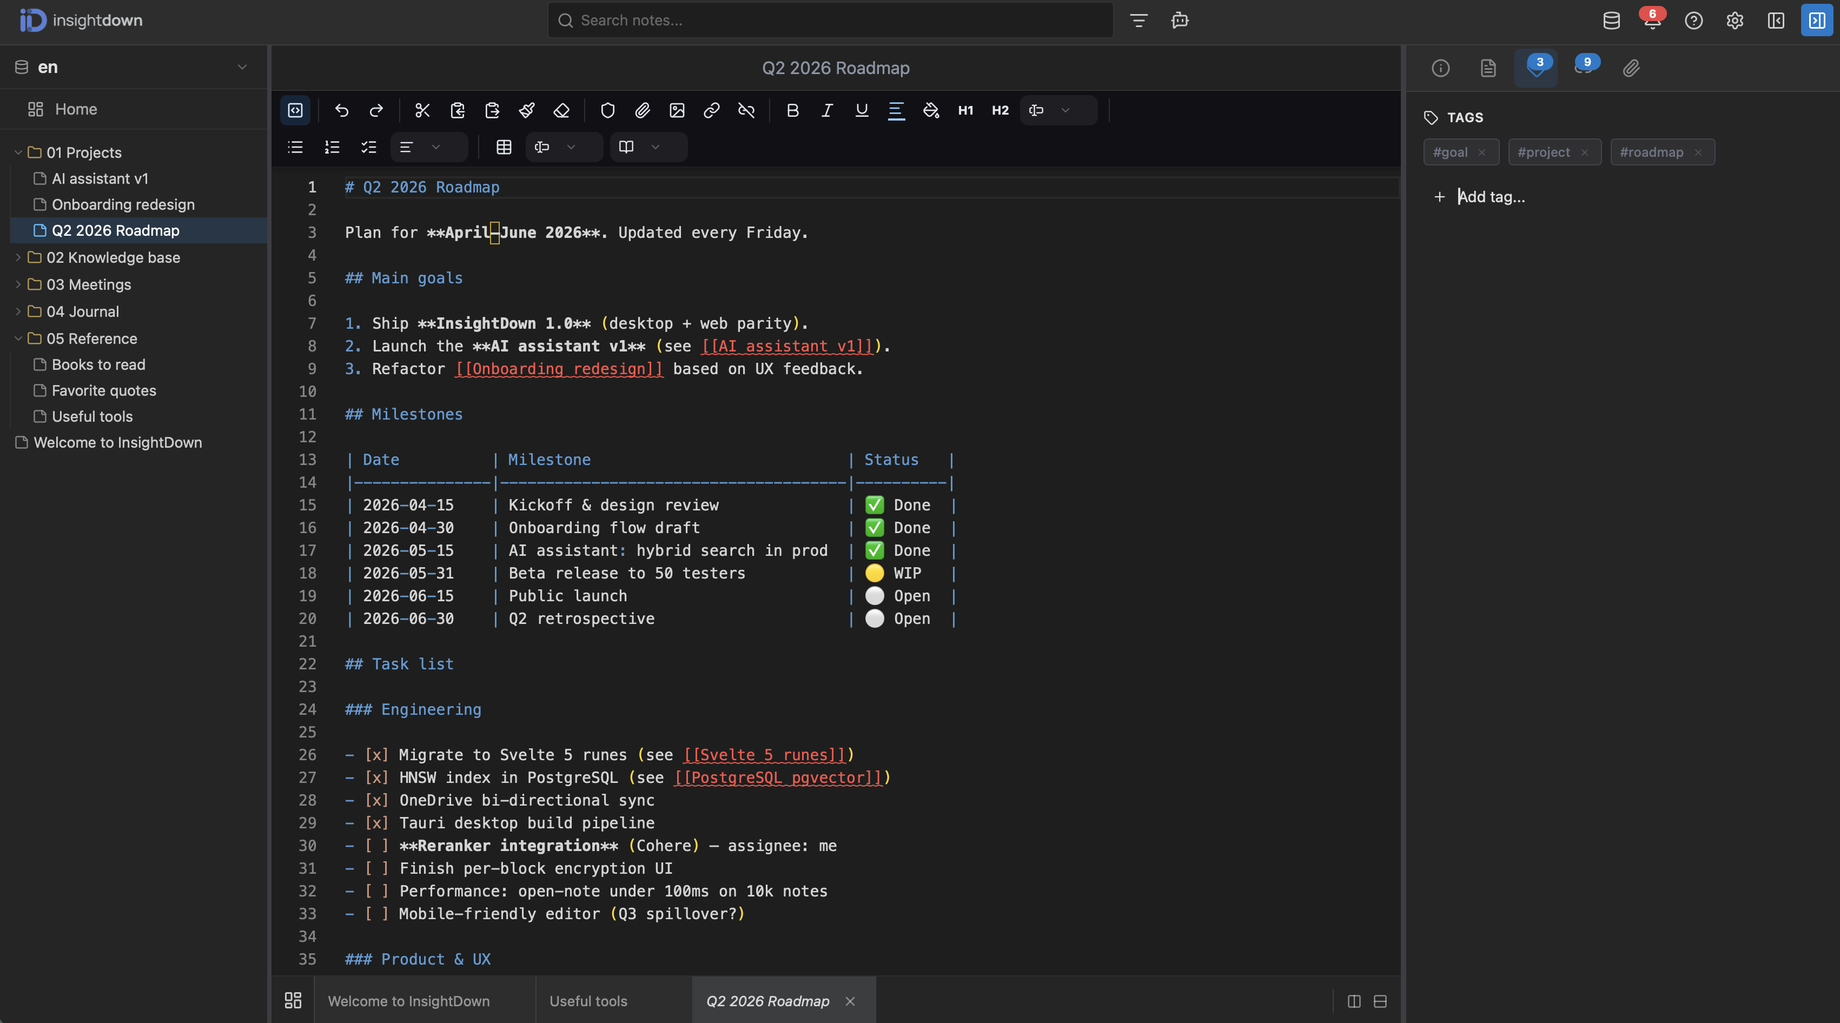Open settings gear icon

(1735, 20)
